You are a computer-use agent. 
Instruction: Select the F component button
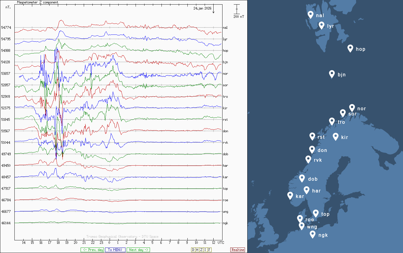pyautogui.click(x=209, y=250)
